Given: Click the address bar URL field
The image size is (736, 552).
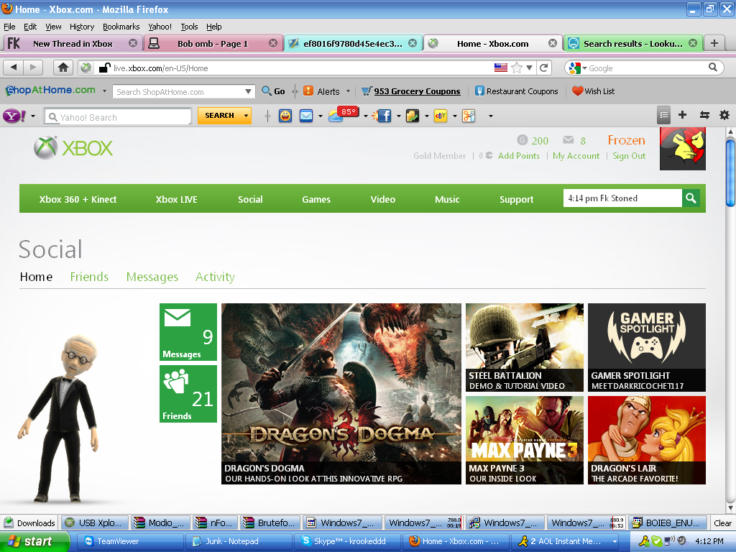Looking at the screenshot, I should tap(300, 68).
